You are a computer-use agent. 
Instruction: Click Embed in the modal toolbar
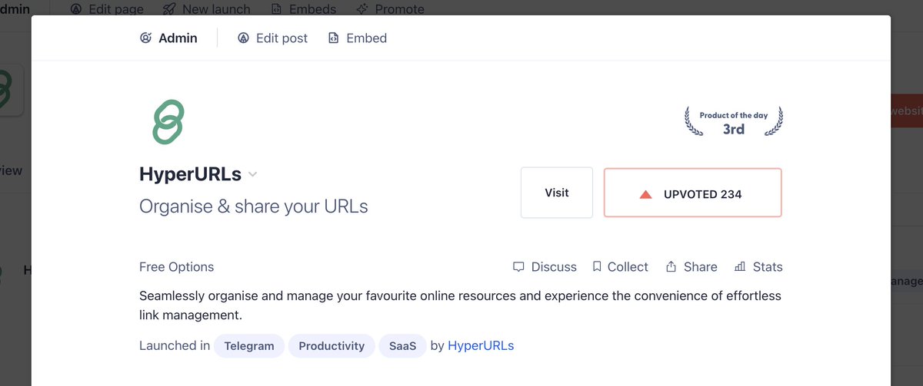pyautogui.click(x=358, y=38)
